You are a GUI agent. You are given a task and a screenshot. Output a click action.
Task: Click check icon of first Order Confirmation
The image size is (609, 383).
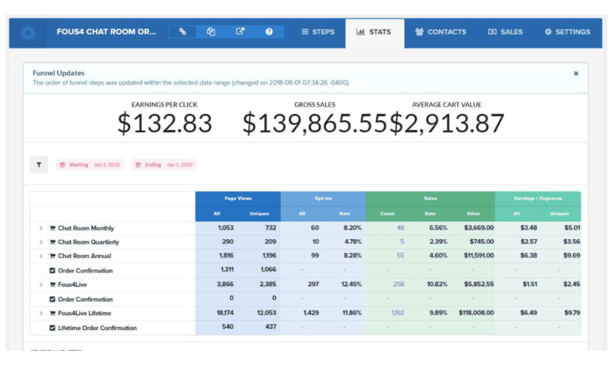pyautogui.click(x=52, y=271)
